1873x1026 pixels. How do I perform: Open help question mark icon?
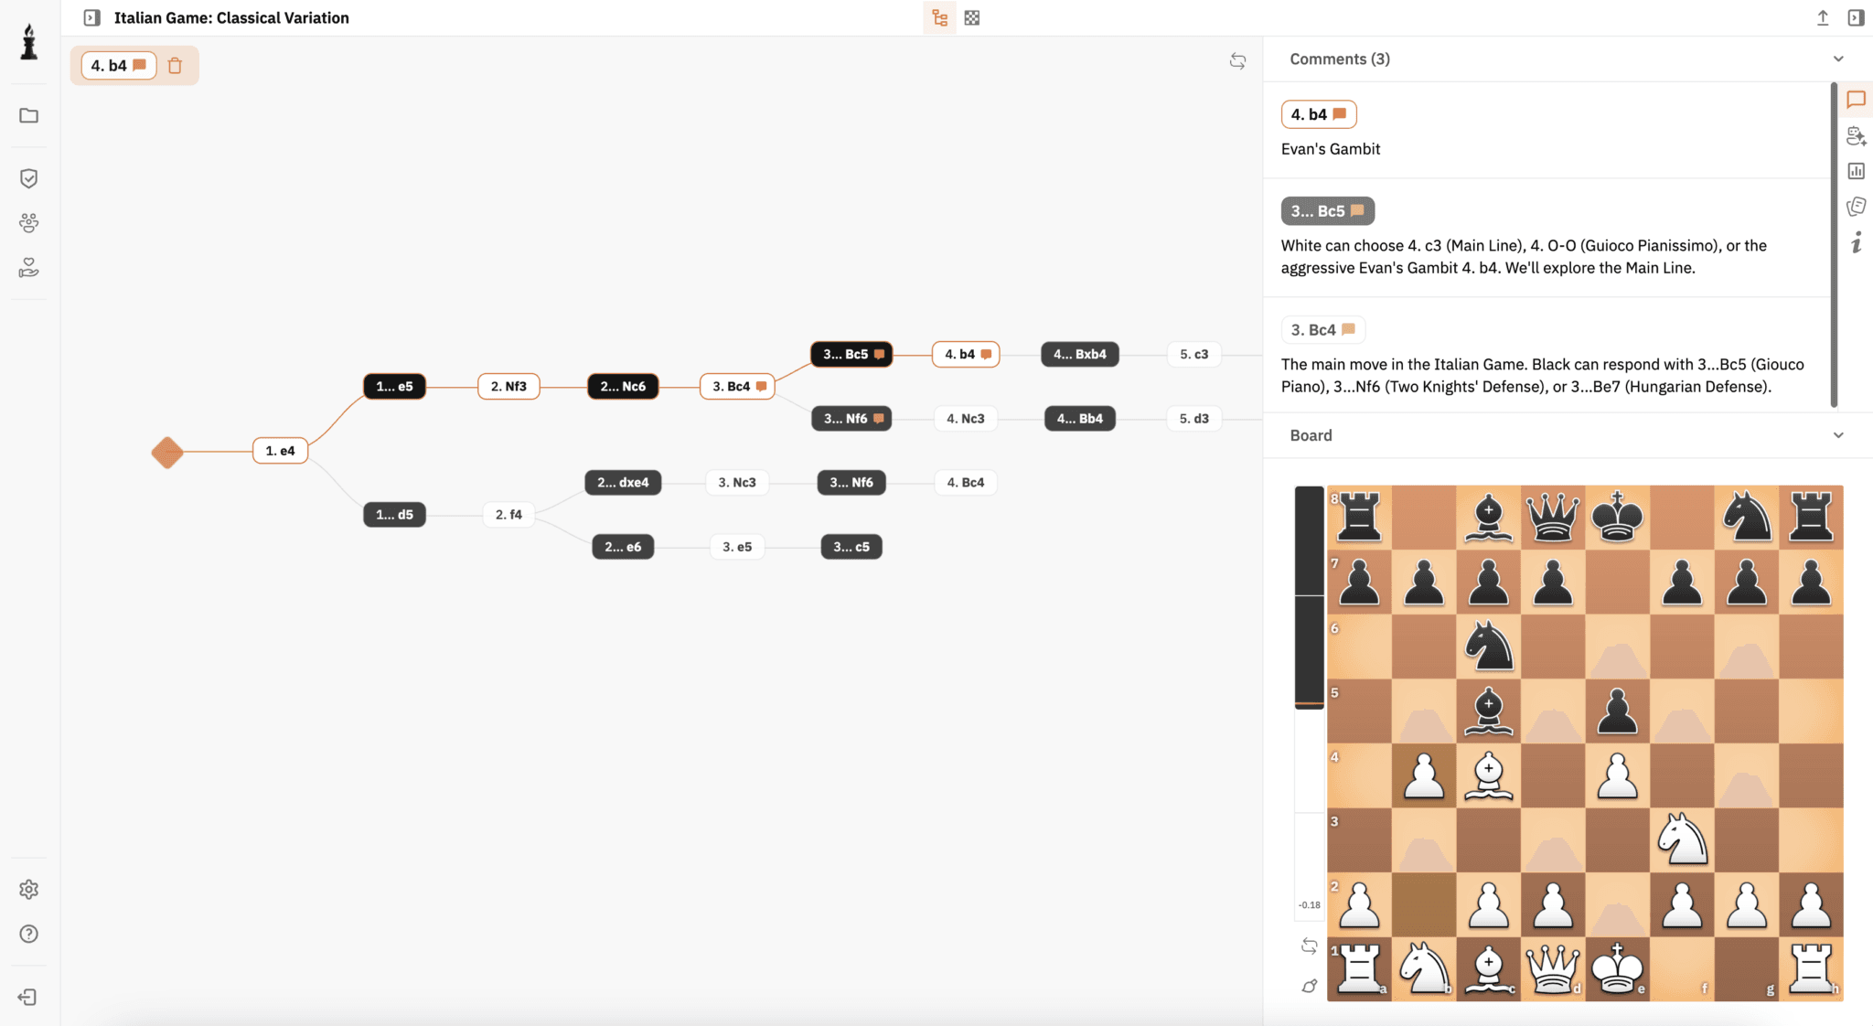tap(29, 934)
